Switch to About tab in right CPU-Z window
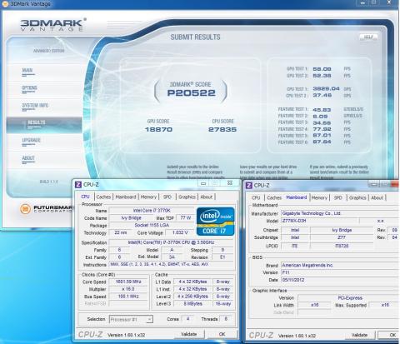 [x=377, y=197]
